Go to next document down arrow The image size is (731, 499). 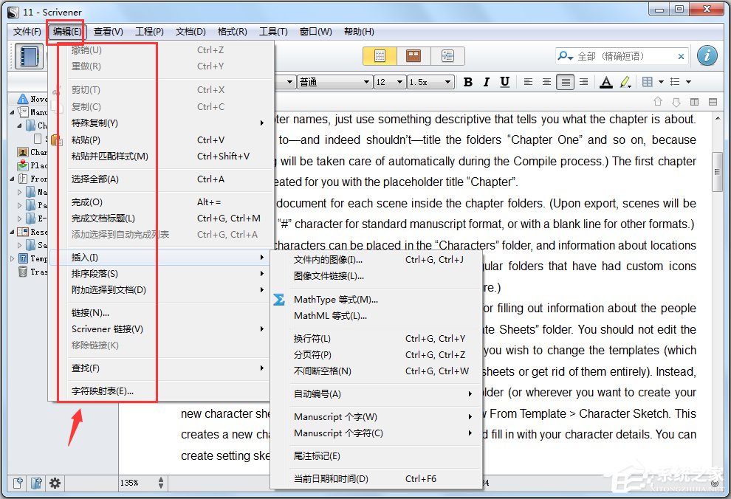coord(676,102)
